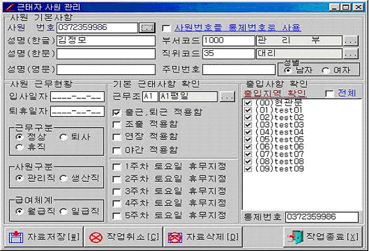Select 정상 work status radio

click(x=20, y=136)
